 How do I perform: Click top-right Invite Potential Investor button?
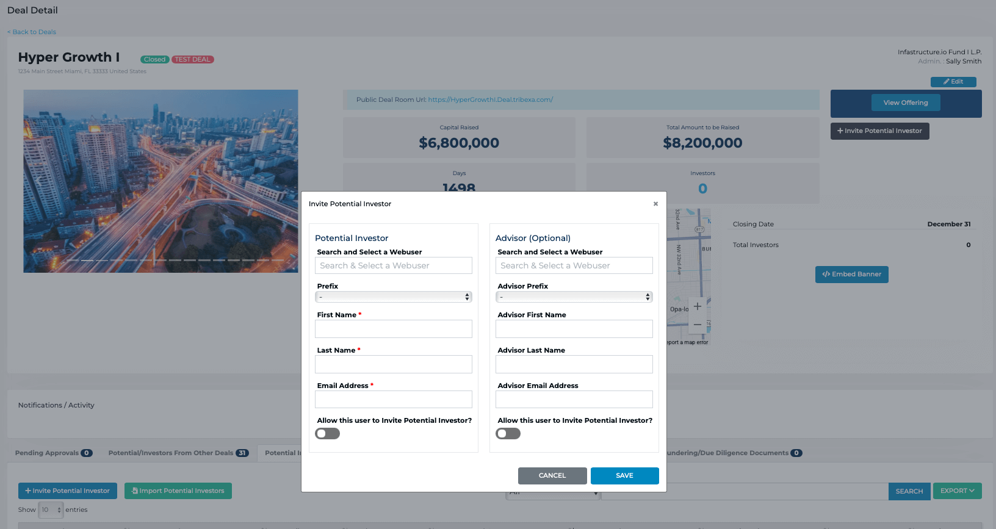tap(879, 131)
